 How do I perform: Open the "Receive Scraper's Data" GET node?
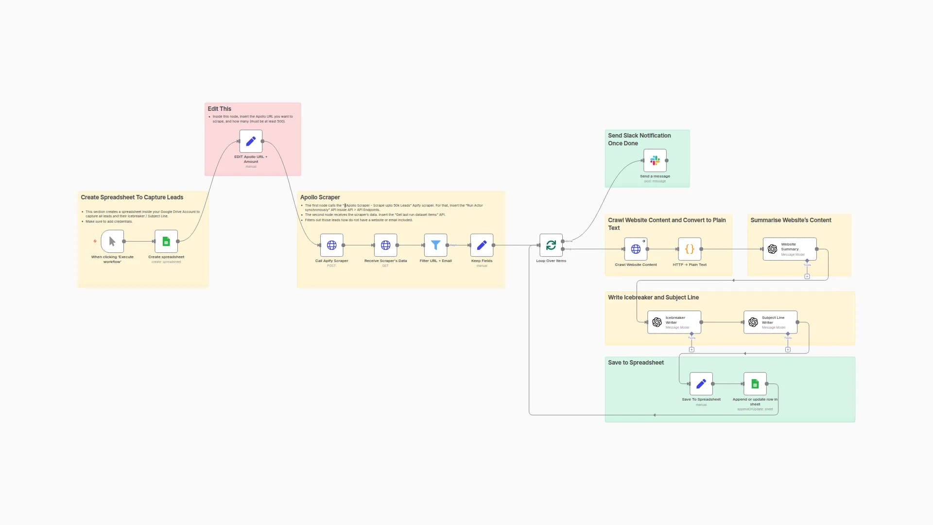click(385, 245)
